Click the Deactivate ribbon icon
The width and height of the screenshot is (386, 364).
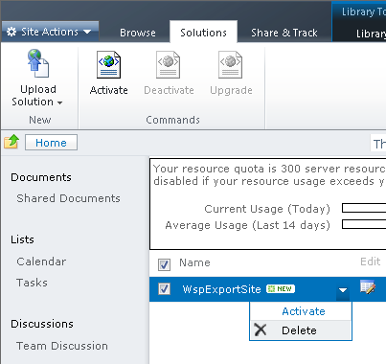(168, 65)
